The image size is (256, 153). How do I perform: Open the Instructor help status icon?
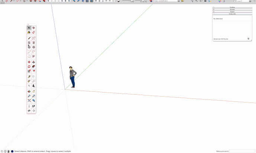coord(12,152)
